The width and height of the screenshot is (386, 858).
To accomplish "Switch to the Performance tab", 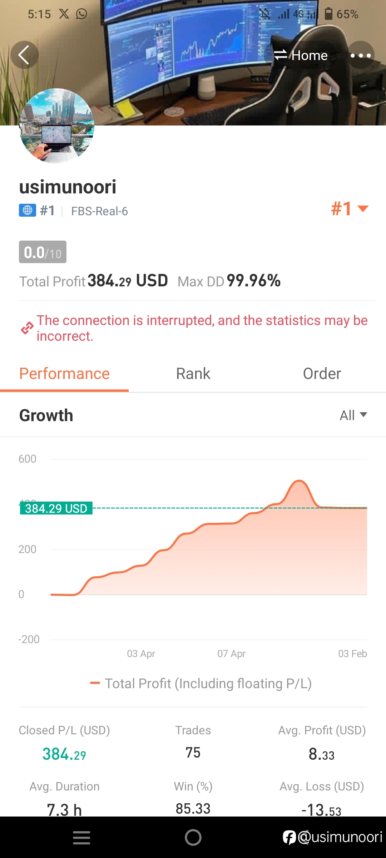I will click(x=64, y=374).
